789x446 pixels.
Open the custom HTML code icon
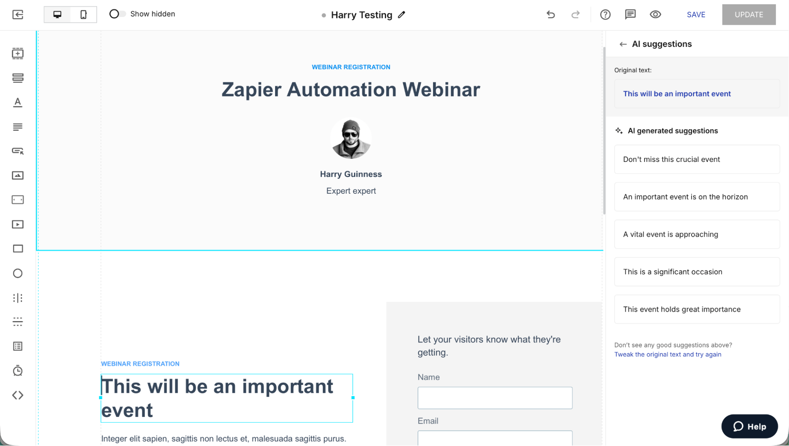[x=18, y=395]
